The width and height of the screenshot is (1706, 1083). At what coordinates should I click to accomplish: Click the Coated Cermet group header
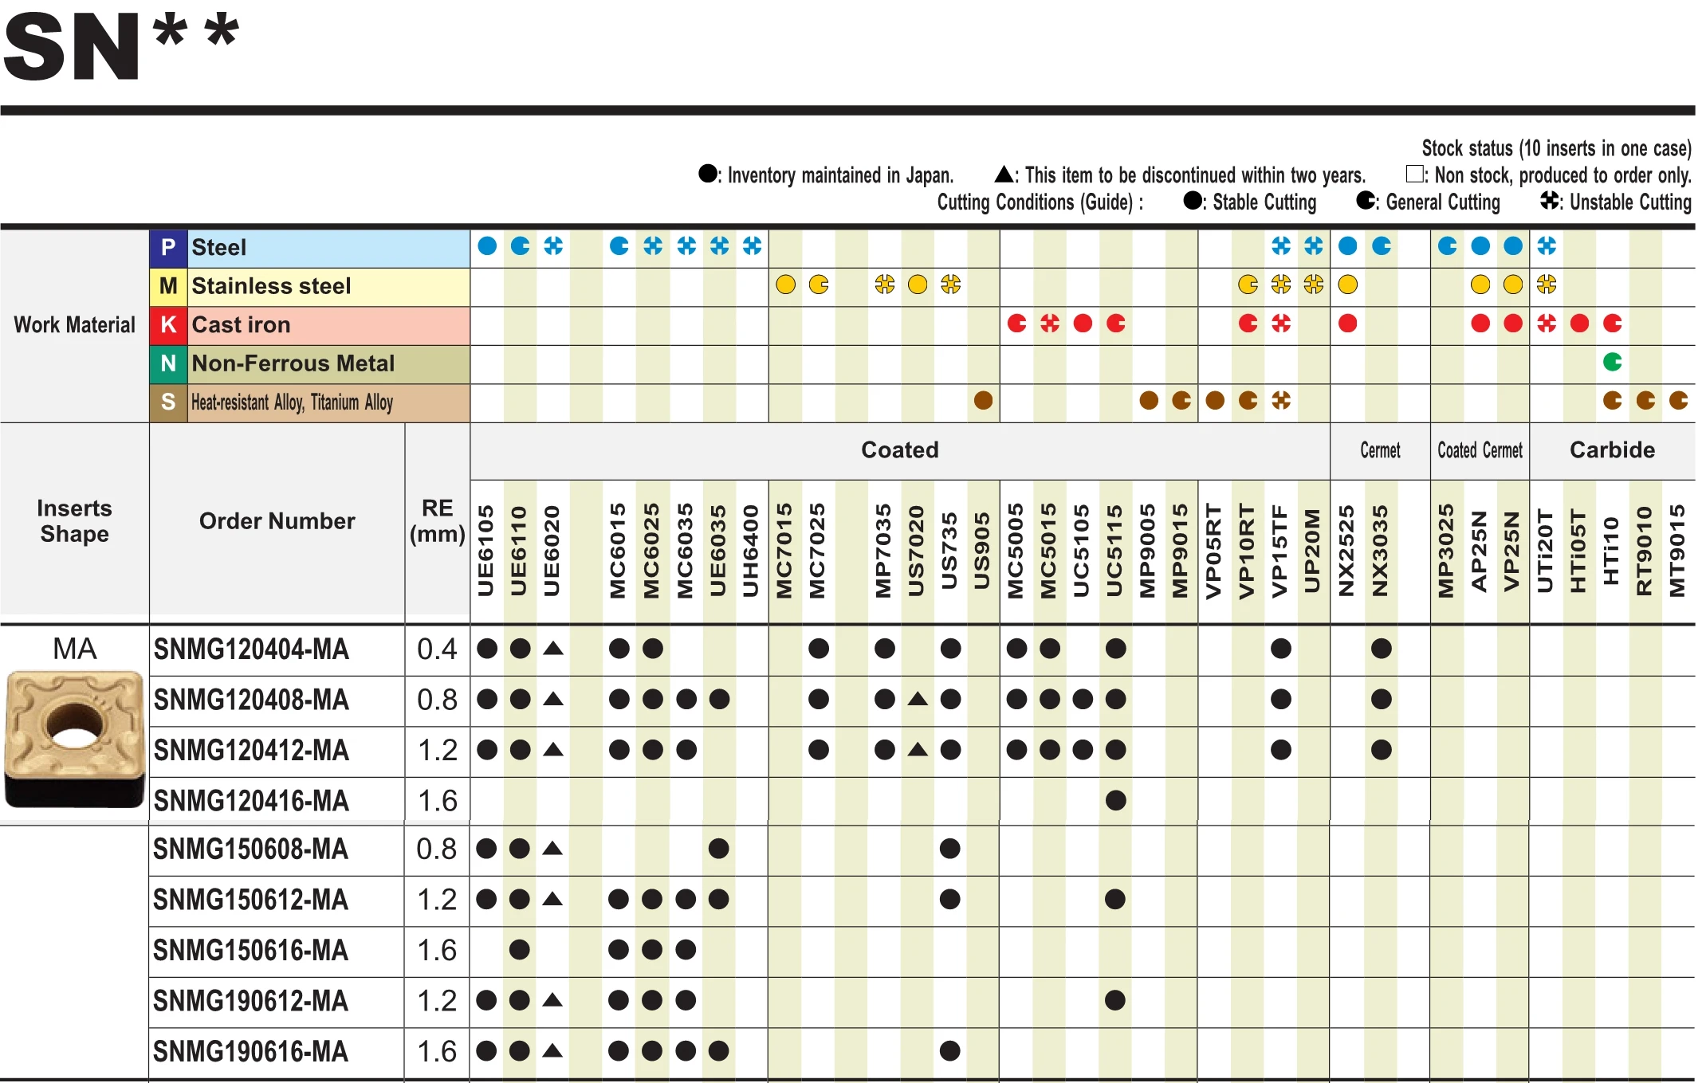pyautogui.click(x=1480, y=450)
